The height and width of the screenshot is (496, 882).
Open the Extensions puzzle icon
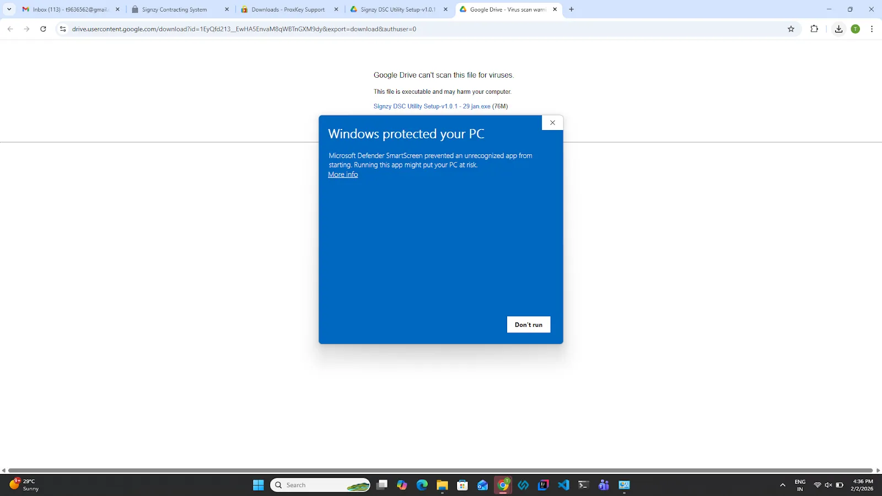click(x=814, y=29)
